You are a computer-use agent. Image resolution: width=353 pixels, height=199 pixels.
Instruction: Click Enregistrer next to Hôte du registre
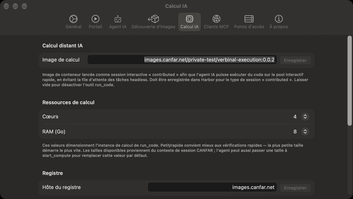tap(295, 188)
